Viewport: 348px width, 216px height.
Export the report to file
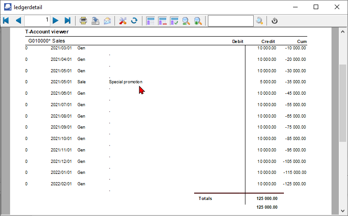click(x=95, y=21)
